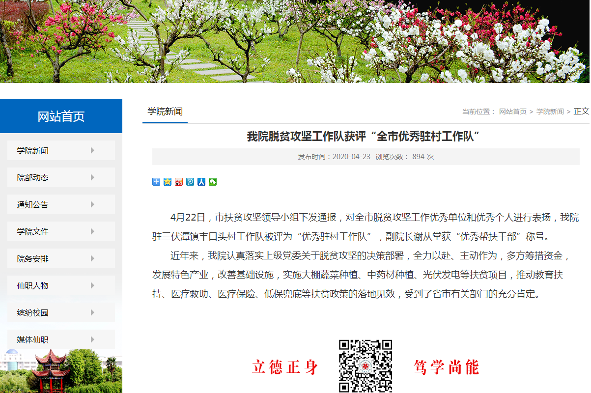591x393 pixels.
Task: Share via Tencent Weibo icon
Action: [x=190, y=182]
